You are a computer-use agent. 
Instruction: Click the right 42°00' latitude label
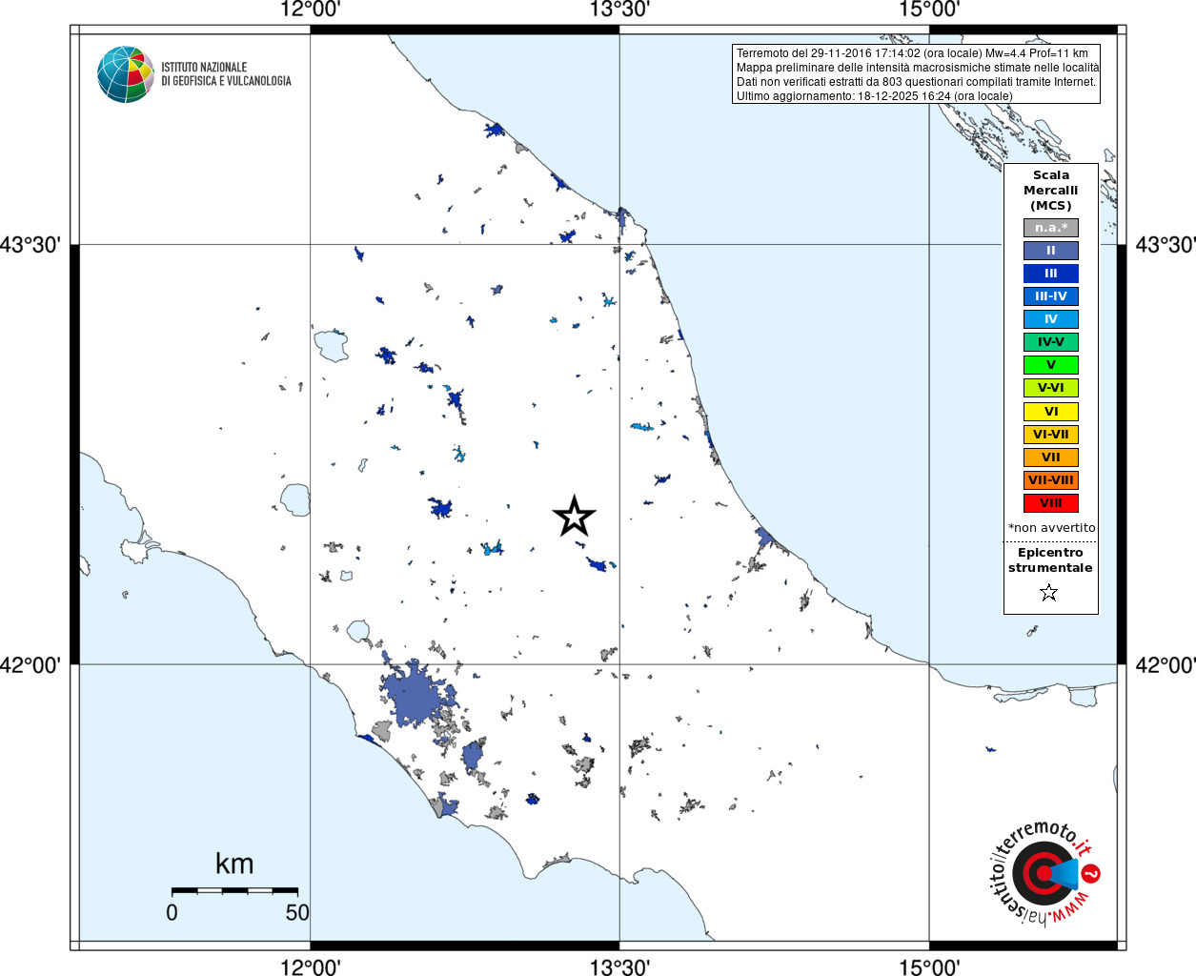[1166, 664]
